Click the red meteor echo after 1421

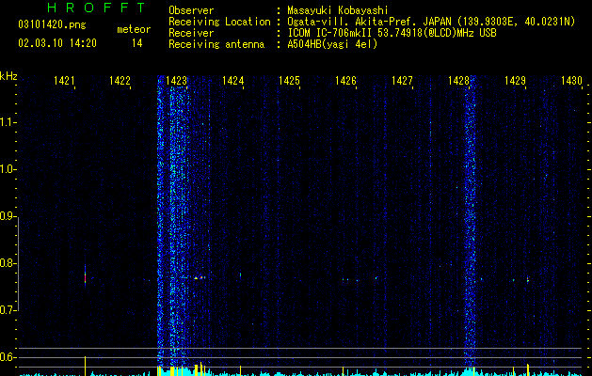pyautogui.click(x=85, y=277)
